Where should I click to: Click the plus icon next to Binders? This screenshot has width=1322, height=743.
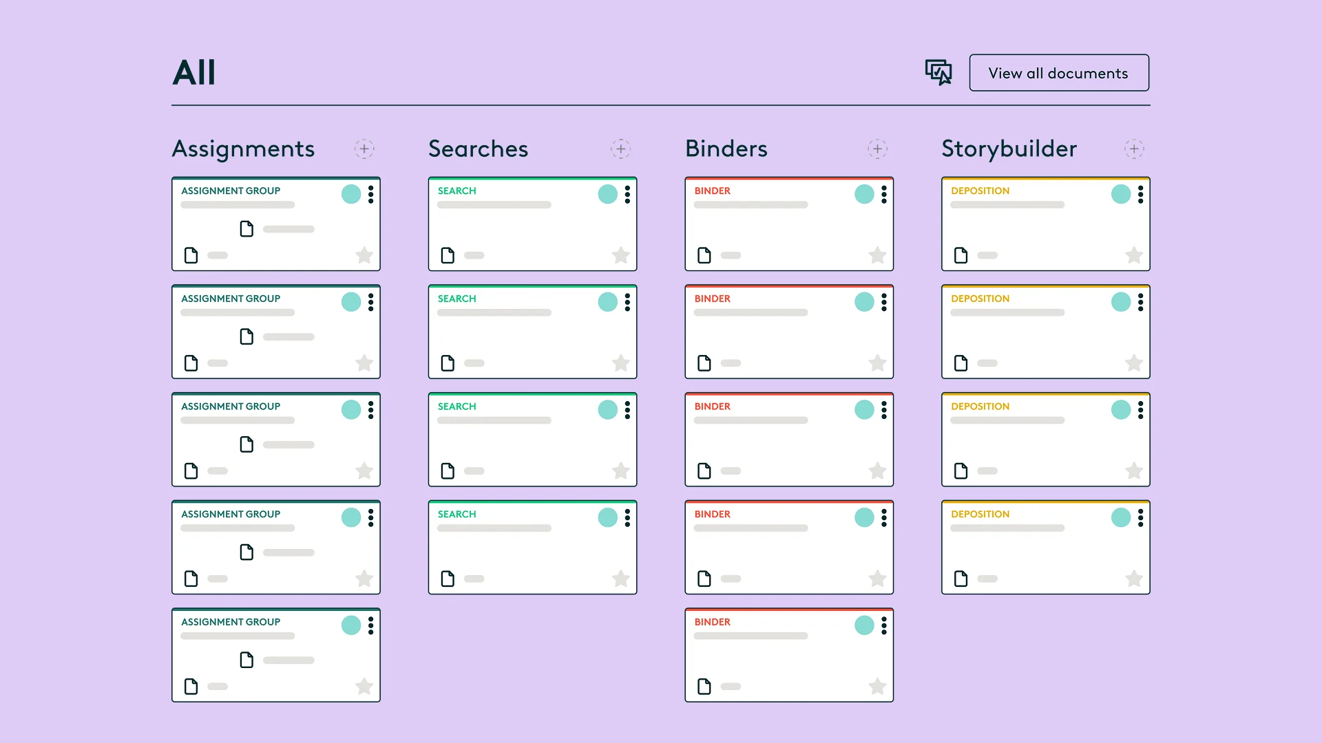(x=877, y=149)
